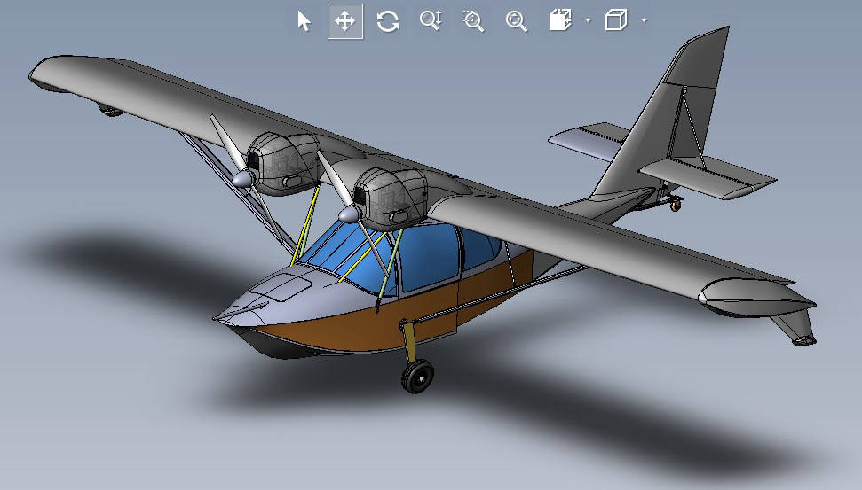
Task: Click the spinner of the nearer propeller
Action: [348, 215]
